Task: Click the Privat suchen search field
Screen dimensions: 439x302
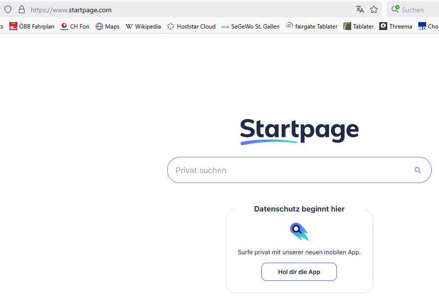Action: point(299,170)
